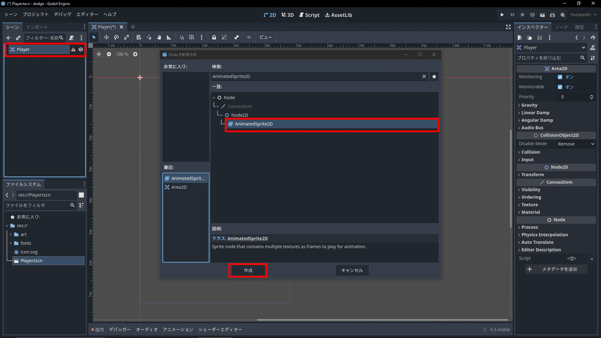Select the Rotate Mode tool
This screenshot has width=601, height=338.
click(116, 37)
